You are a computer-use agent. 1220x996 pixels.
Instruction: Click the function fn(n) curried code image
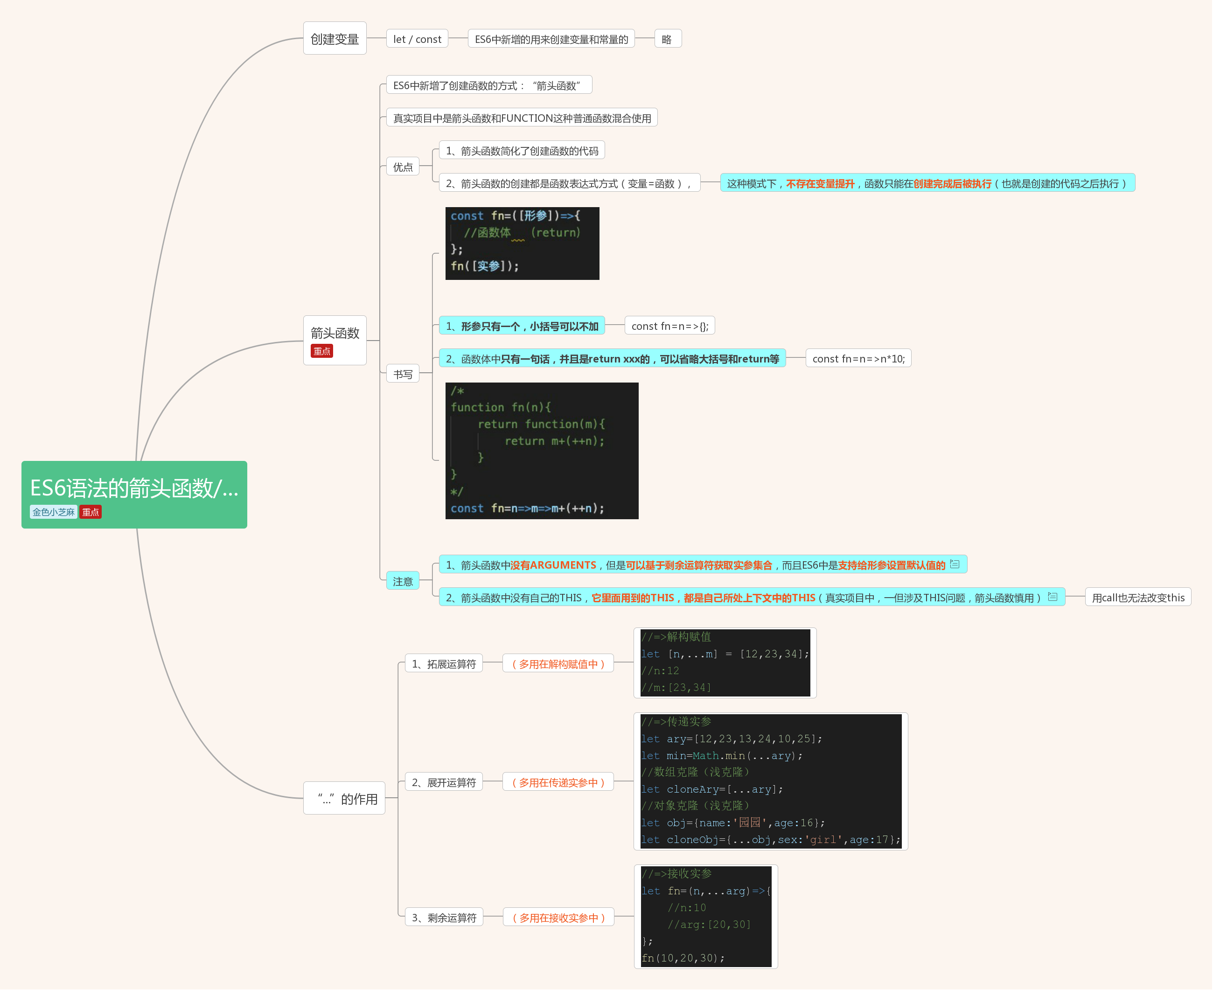pos(545,454)
